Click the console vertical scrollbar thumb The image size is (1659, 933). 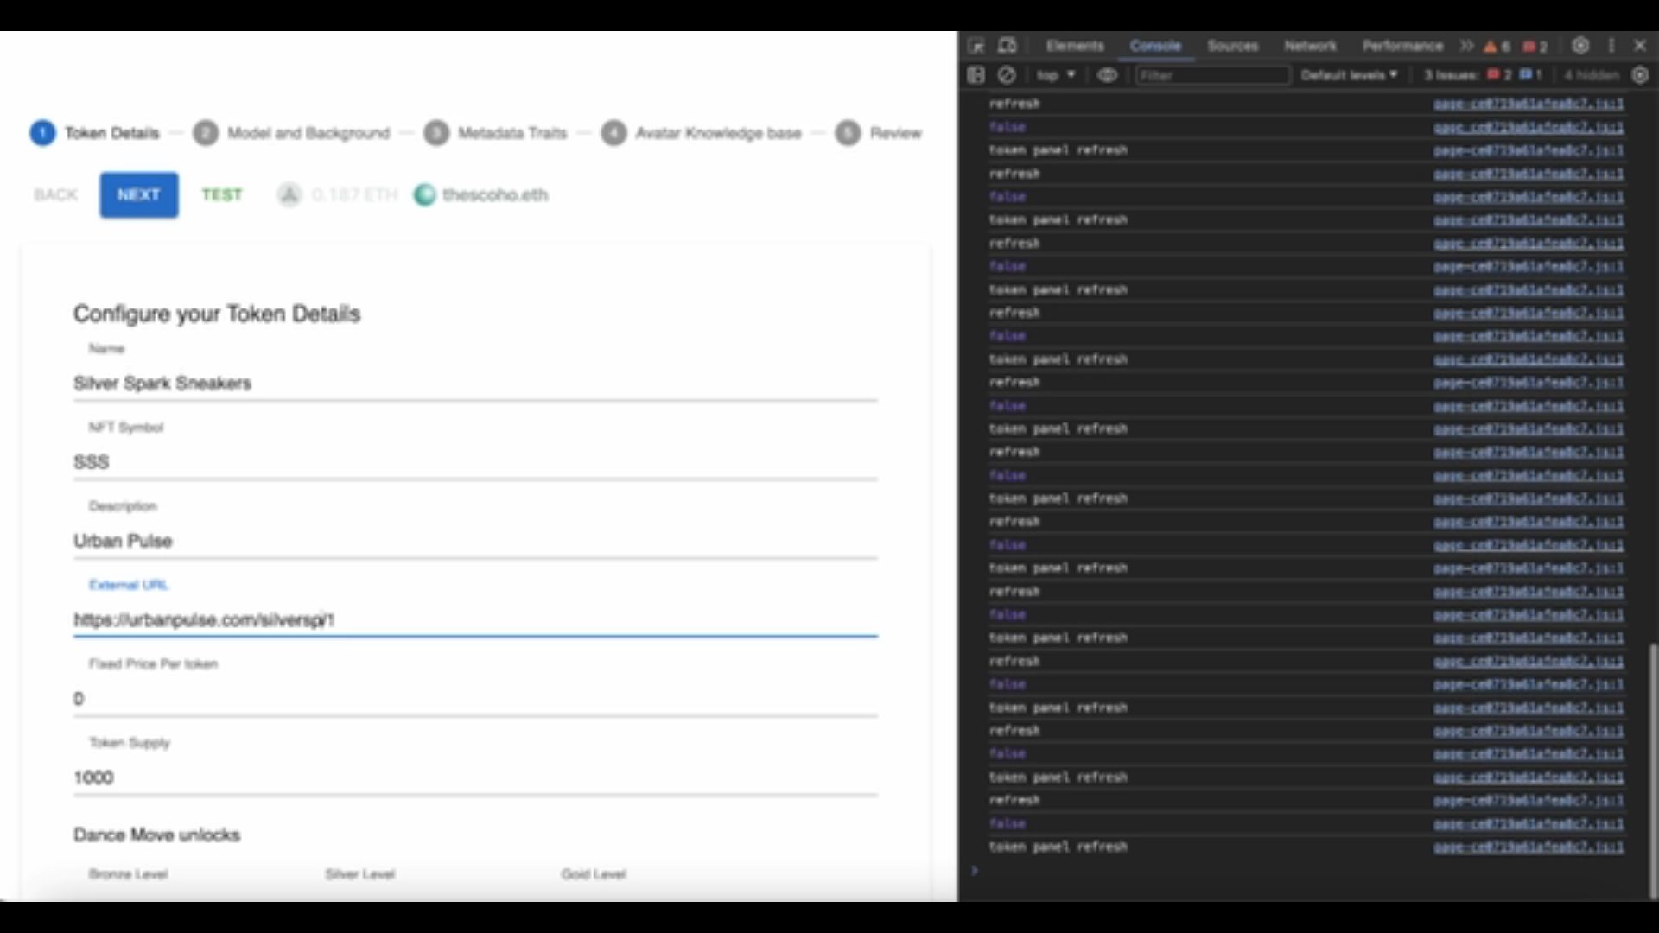point(1653,771)
